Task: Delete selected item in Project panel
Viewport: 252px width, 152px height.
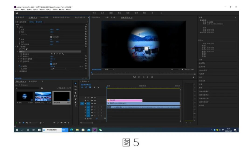Action: (x=69, y=123)
